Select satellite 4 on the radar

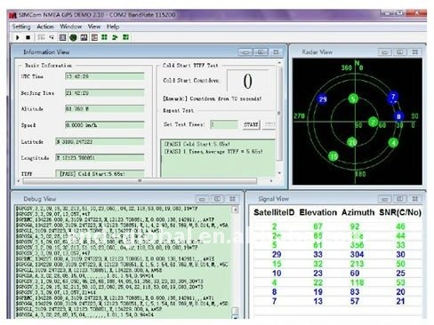coord(393,143)
